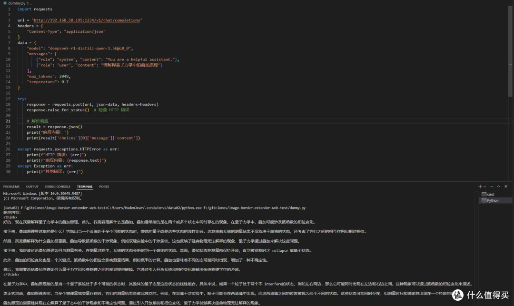Switch to the OUTPUT tab
The width and height of the screenshot is (514, 306).
tap(32, 187)
